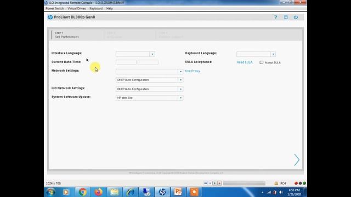This screenshot has height=197, width=351.
Task: Expand the Interface Language dropdown
Action: [152, 54]
